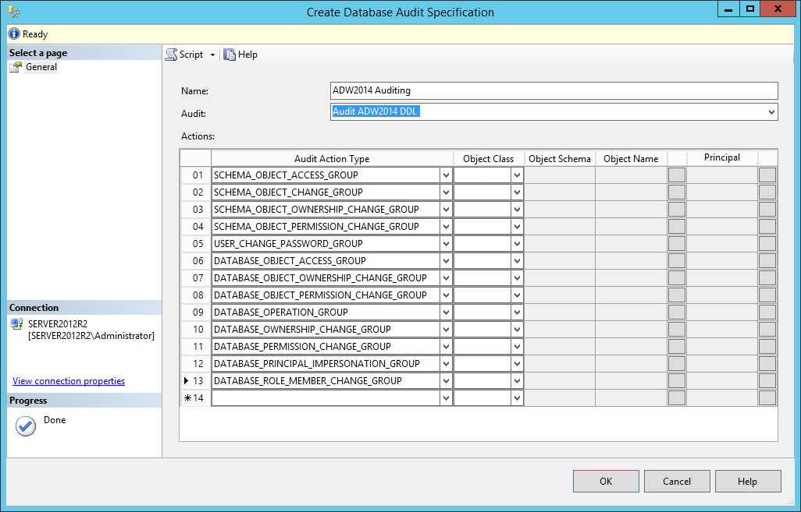Click object name browse button in row 01
This screenshot has height=512, width=801.
coord(677,175)
